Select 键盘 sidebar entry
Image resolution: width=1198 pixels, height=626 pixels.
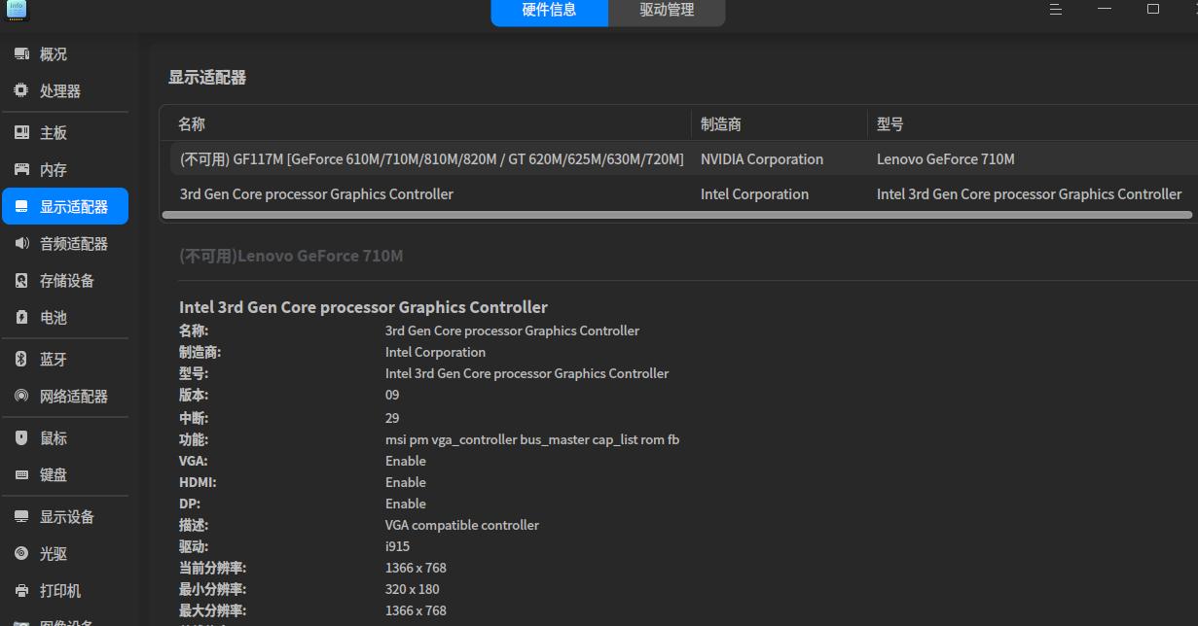coord(65,474)
